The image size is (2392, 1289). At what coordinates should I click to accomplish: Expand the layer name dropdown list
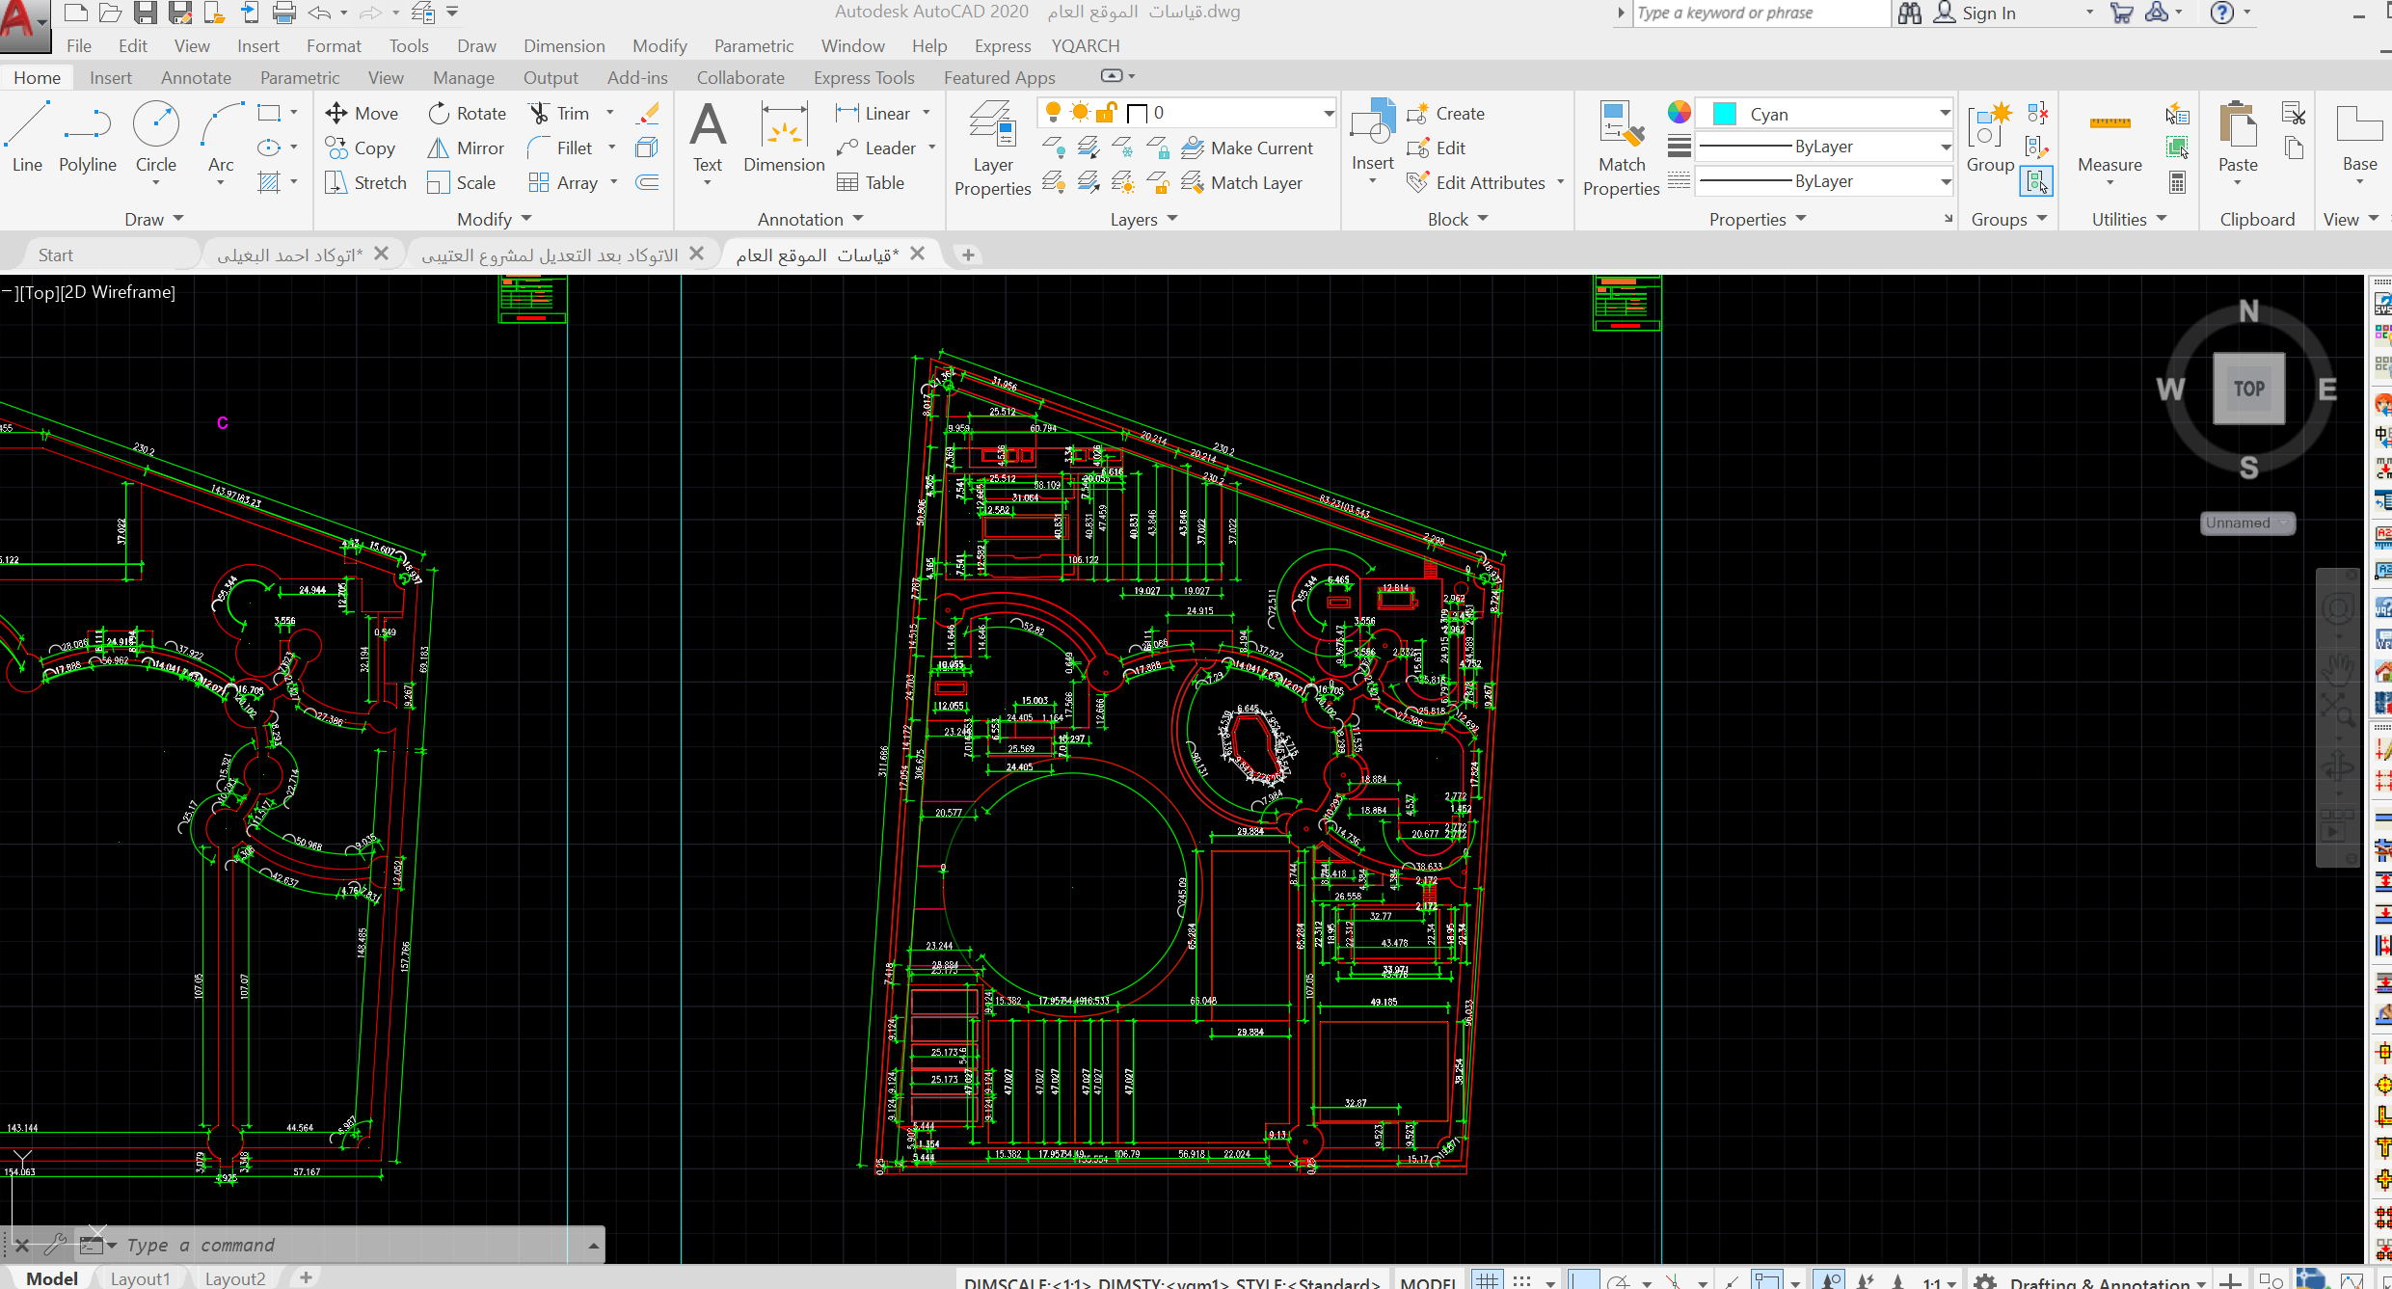[x=1328, y=113]
